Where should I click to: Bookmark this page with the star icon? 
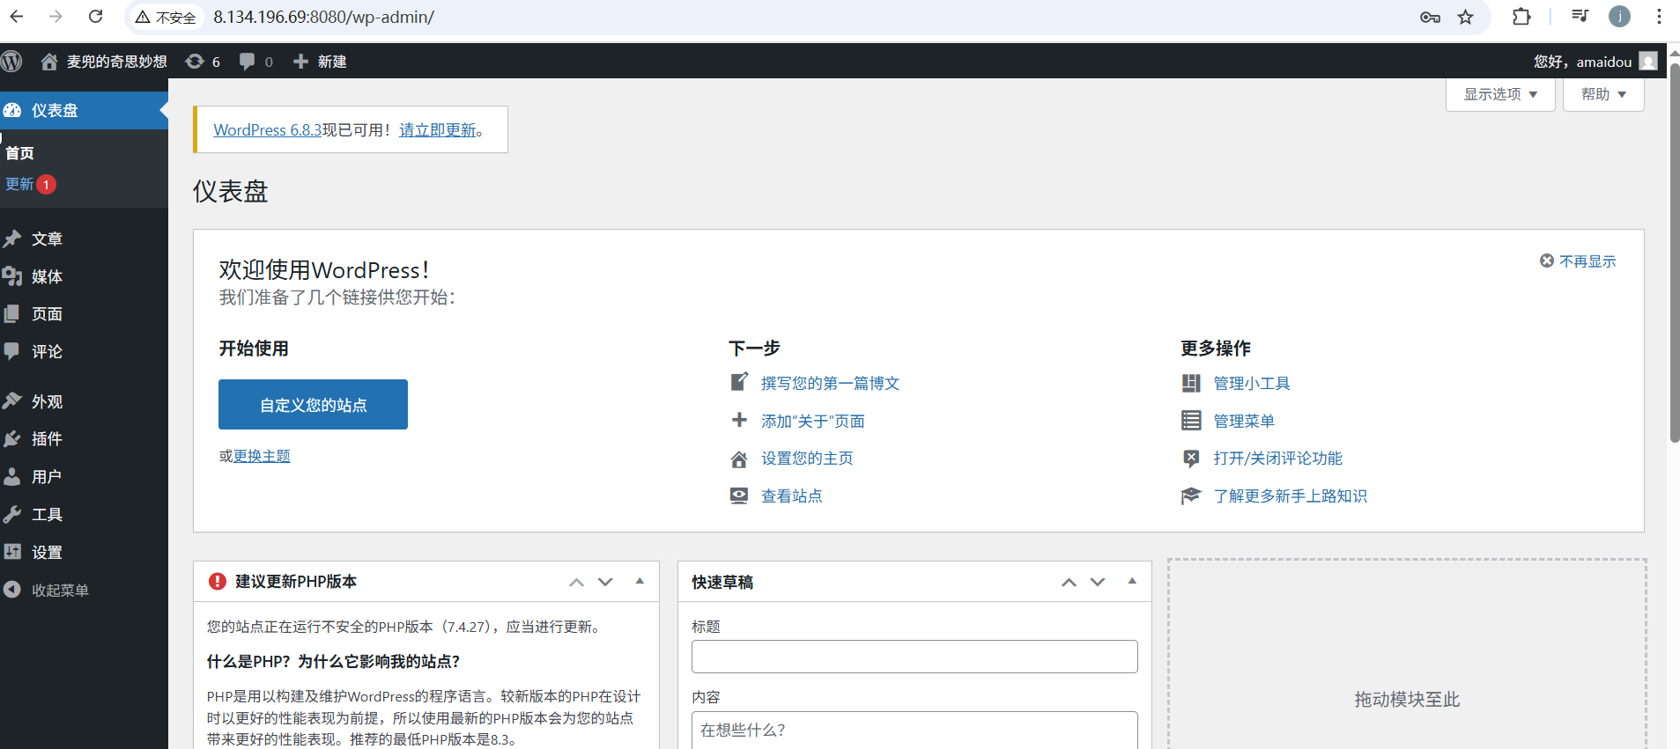click(1465, 17)
